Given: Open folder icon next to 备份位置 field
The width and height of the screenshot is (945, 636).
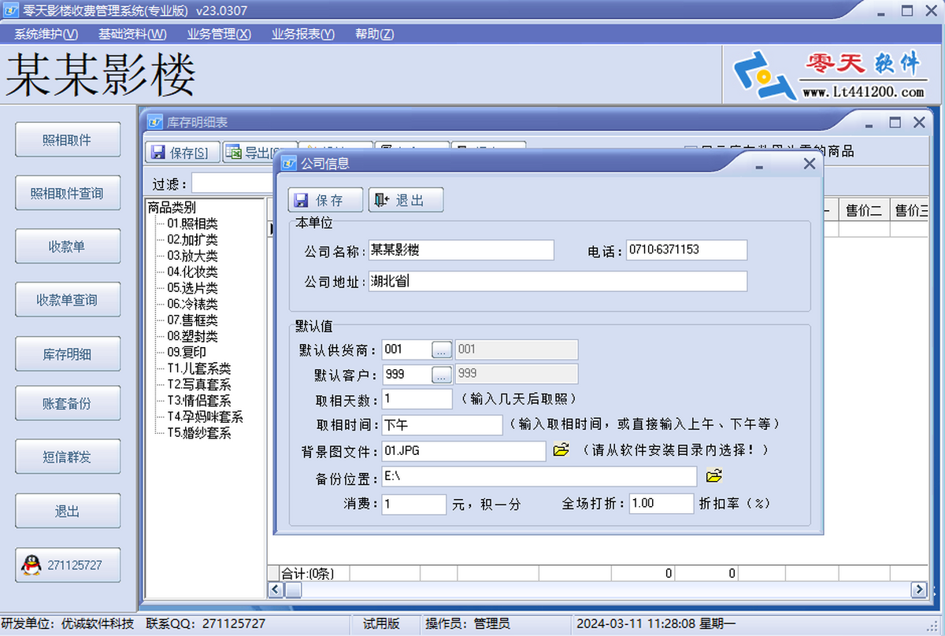Looking at the screenshot, I should 713,475.
